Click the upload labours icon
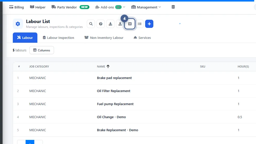Image resolution: width=256 pixels, height=144 pixels. [x=120, y=24]
